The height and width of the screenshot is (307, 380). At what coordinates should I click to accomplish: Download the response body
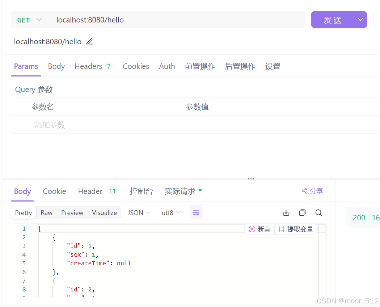[x=286, y=212]
